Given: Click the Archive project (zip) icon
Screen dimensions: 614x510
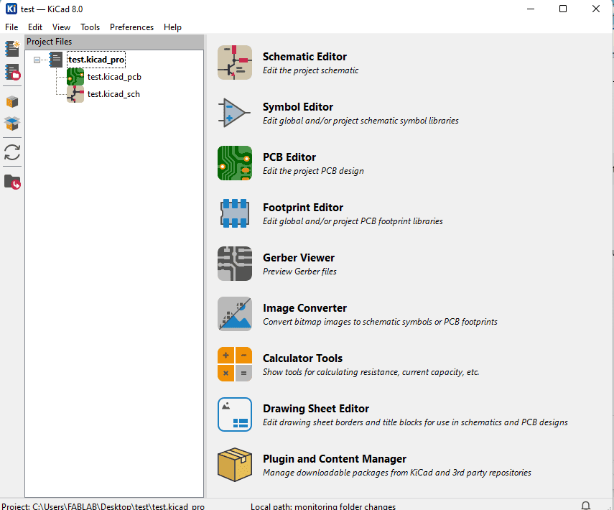Looking at the screenshot, I should click(x=12, y=102).
